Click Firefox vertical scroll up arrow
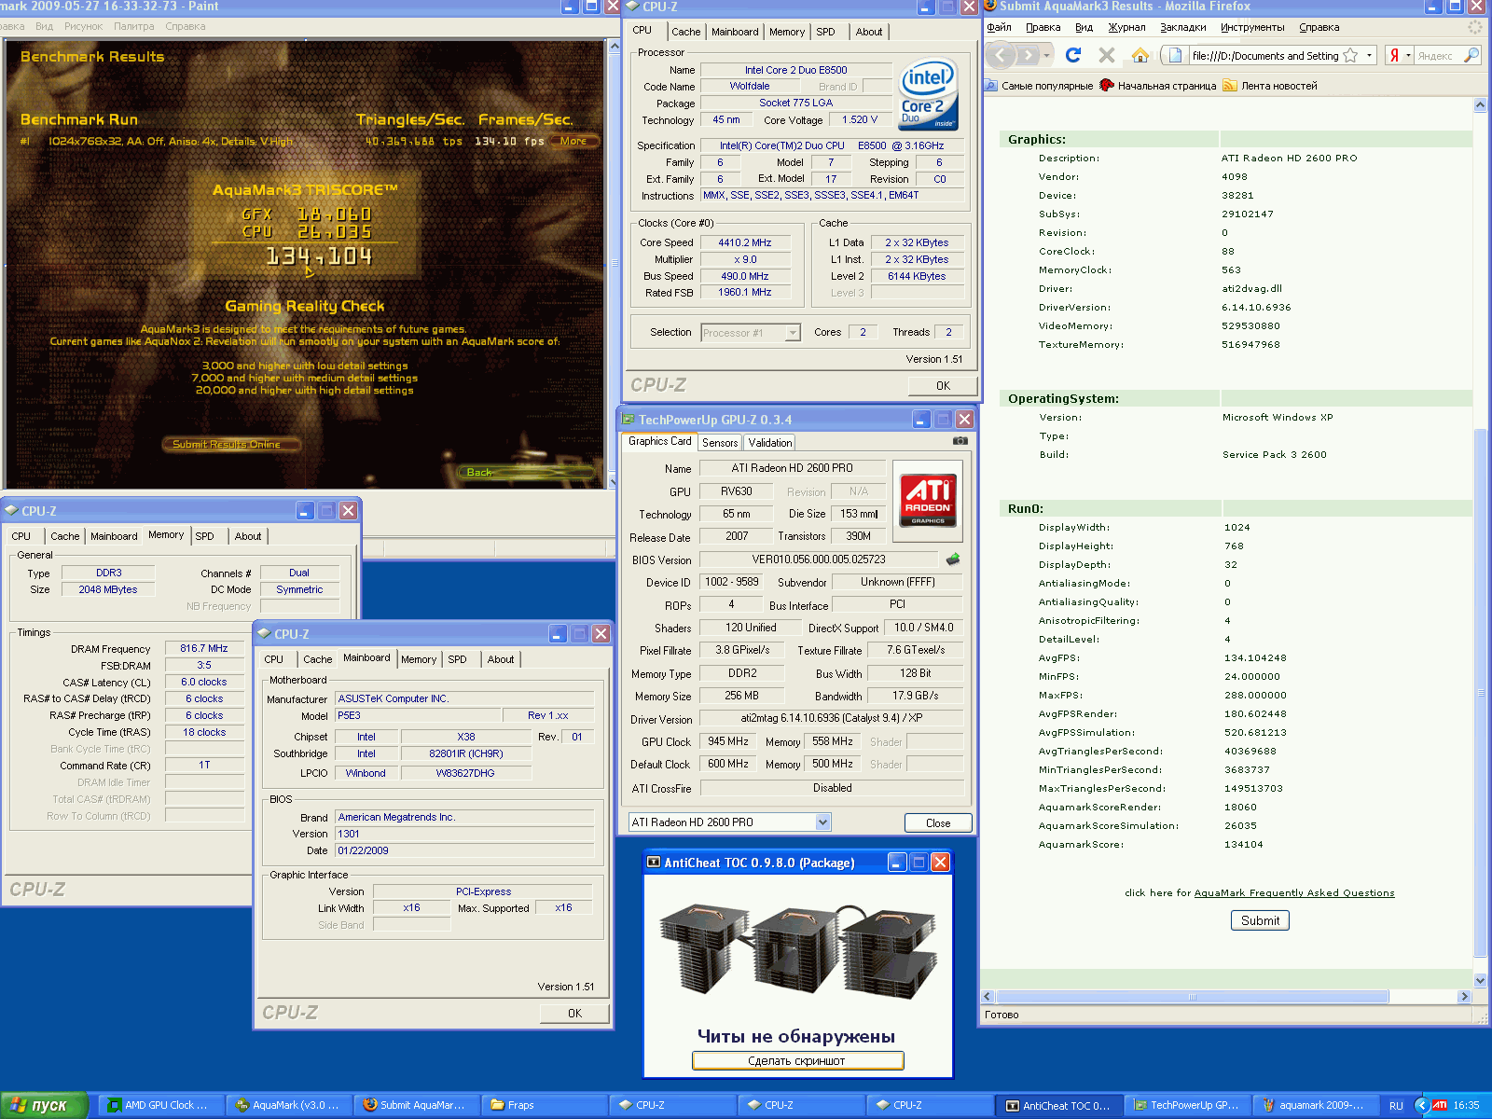The height and width of the screenshot is (1119, 1492). 1480,105
